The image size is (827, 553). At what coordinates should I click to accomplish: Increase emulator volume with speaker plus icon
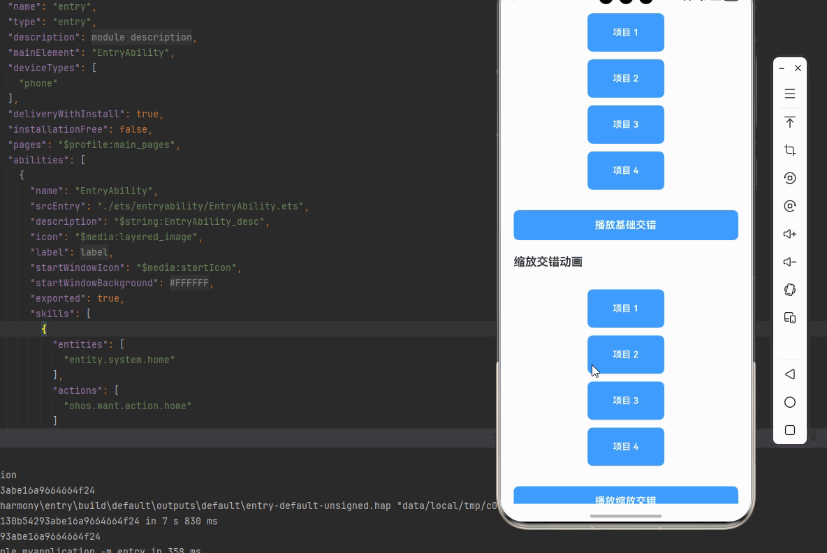pos(789,234)
